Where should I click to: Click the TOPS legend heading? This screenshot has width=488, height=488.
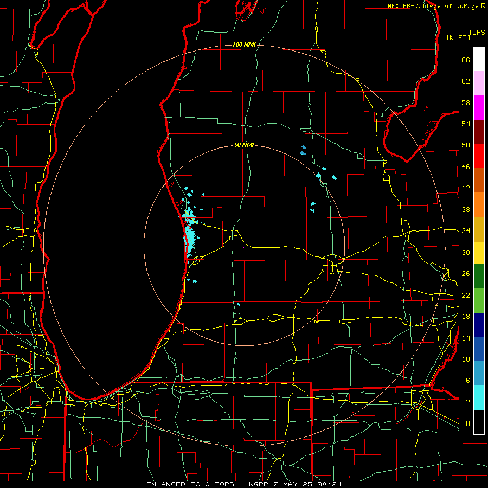477,33
